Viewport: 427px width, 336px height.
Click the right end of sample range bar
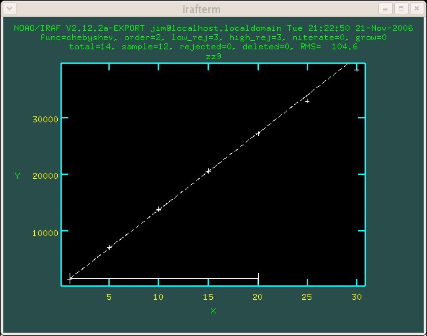pyautogui.click(x=258, y=277)
